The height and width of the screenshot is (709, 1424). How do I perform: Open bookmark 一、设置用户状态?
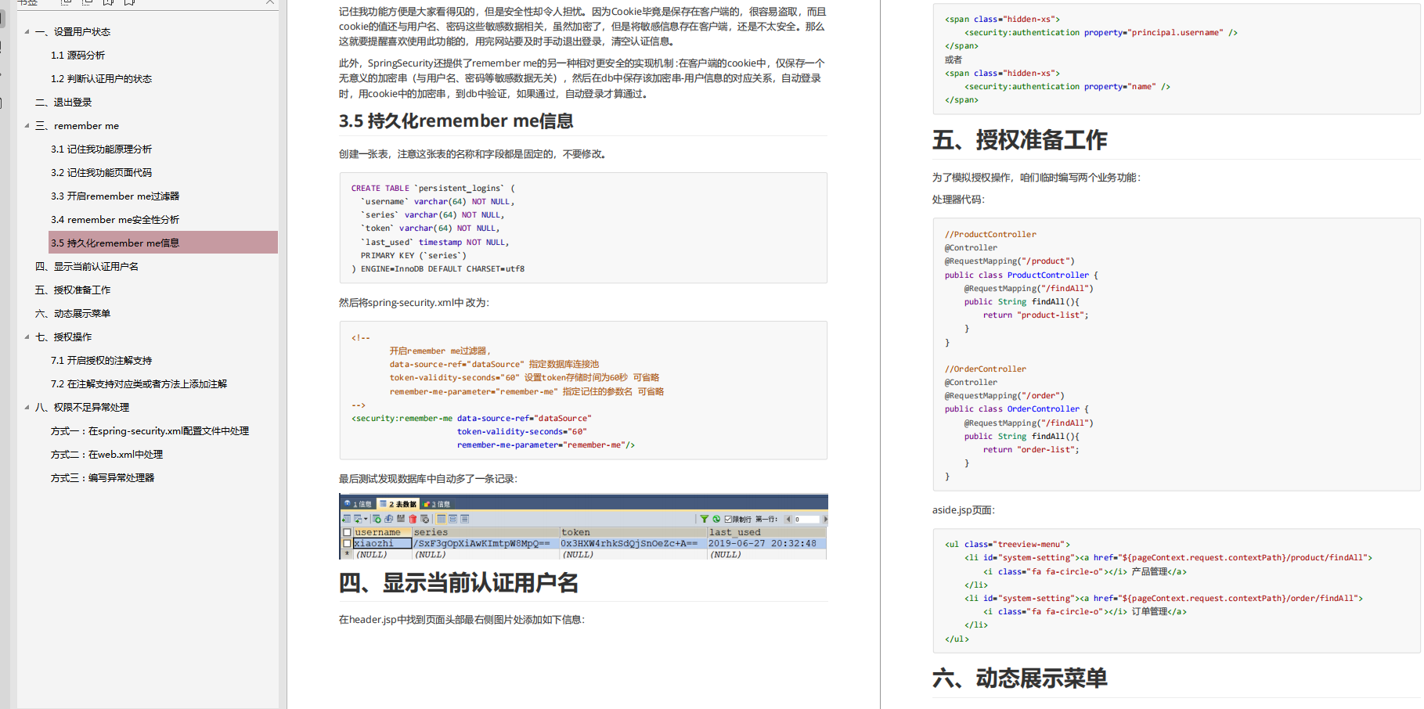[73, 31]
